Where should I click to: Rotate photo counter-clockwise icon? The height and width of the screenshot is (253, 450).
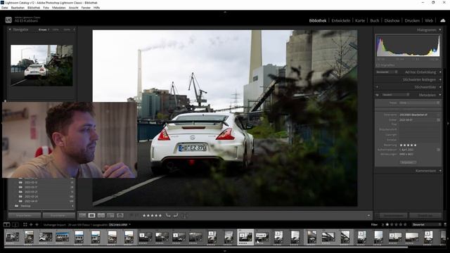coord(168,216)
